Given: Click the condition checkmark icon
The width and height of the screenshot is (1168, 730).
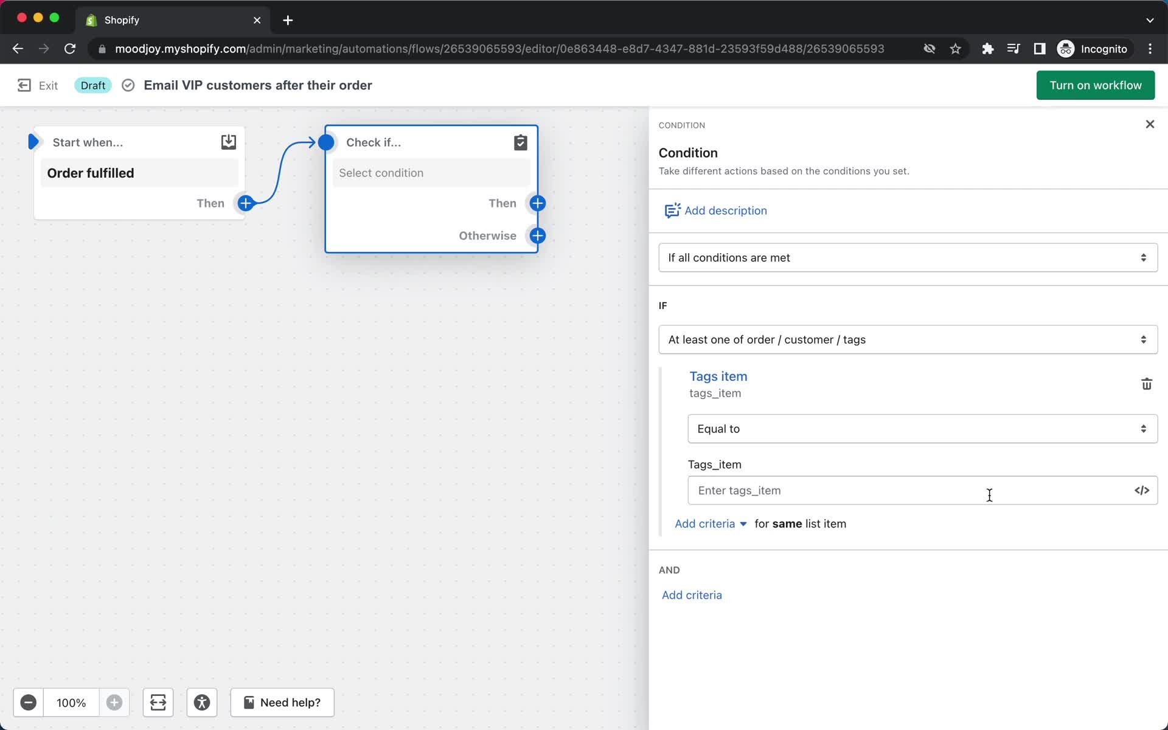Looking at the screenshot, I should pos(521,142).
